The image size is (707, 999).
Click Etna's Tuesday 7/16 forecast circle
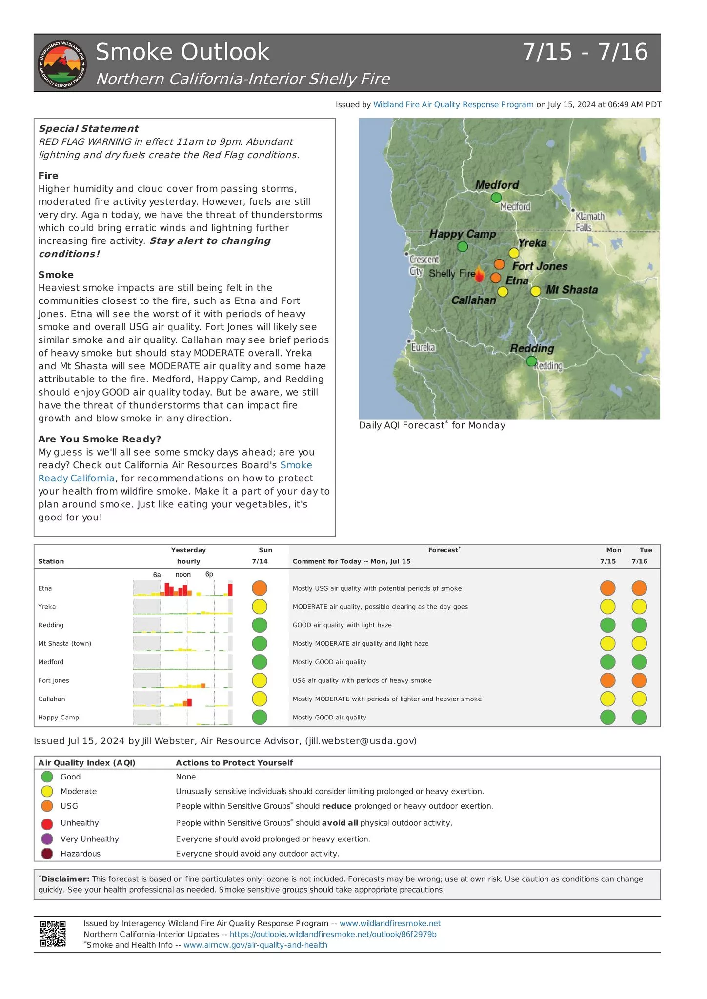(639, 588)
